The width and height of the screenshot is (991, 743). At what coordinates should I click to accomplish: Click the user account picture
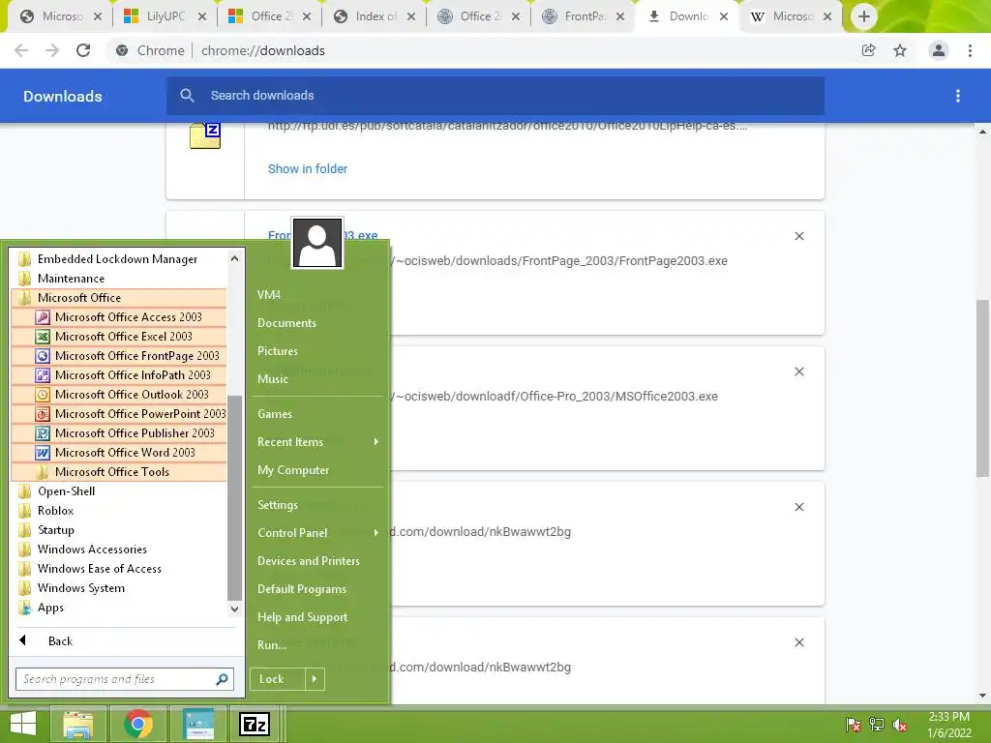(317, 243)
